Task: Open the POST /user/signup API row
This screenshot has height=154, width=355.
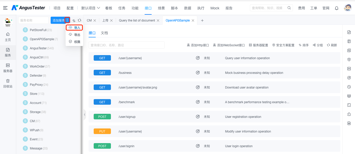Action: coord(214,117)
